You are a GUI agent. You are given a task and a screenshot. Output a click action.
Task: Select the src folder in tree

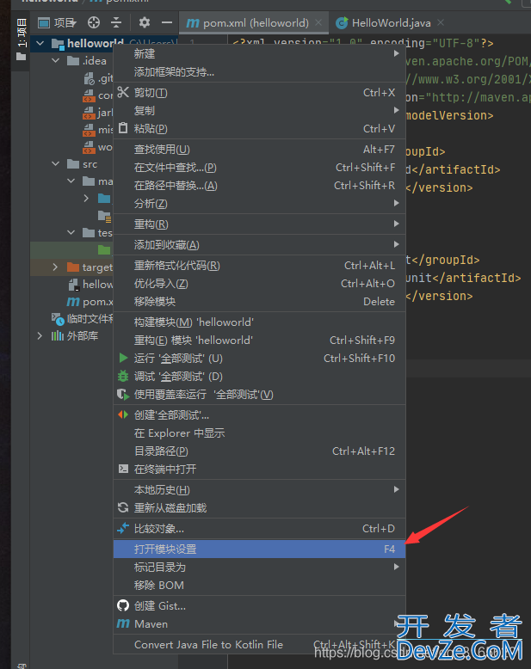tap(82, 164)
